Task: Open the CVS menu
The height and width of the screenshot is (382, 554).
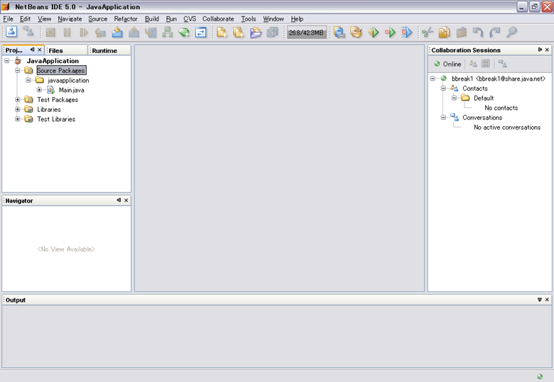Action: [190, 19]
